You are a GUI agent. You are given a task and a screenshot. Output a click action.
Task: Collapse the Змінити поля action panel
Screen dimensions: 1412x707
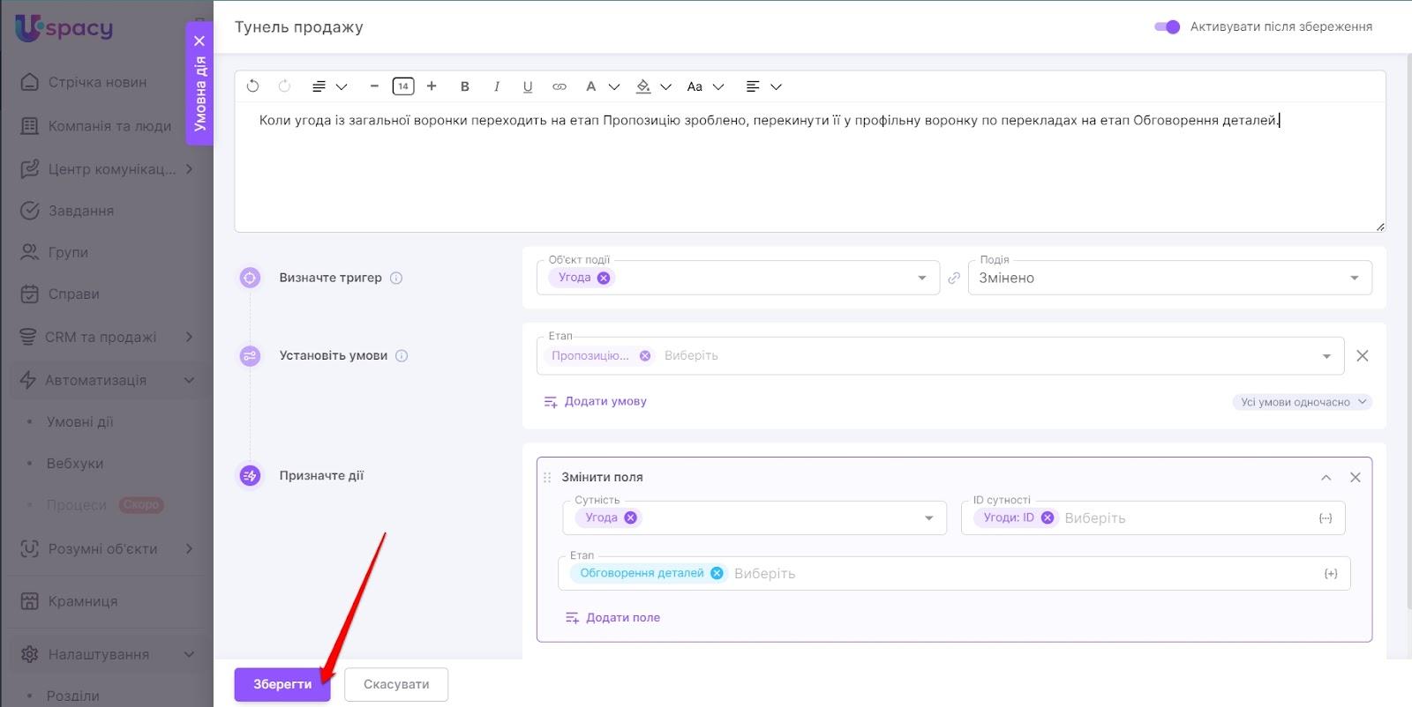tap(1326, 477)
